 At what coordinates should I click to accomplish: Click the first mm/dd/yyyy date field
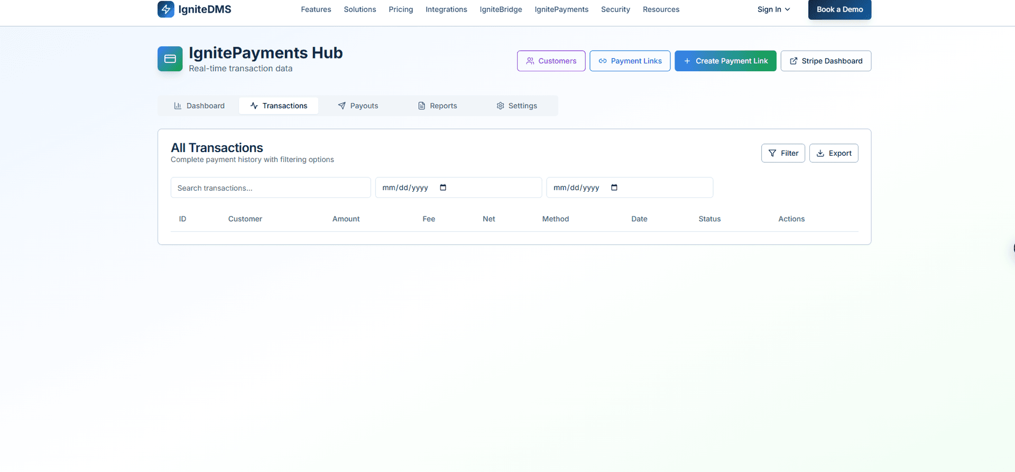458,187
